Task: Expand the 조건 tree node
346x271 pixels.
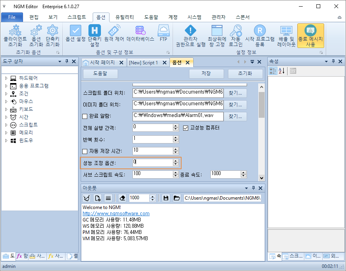Action: click(x=6, y=94)
